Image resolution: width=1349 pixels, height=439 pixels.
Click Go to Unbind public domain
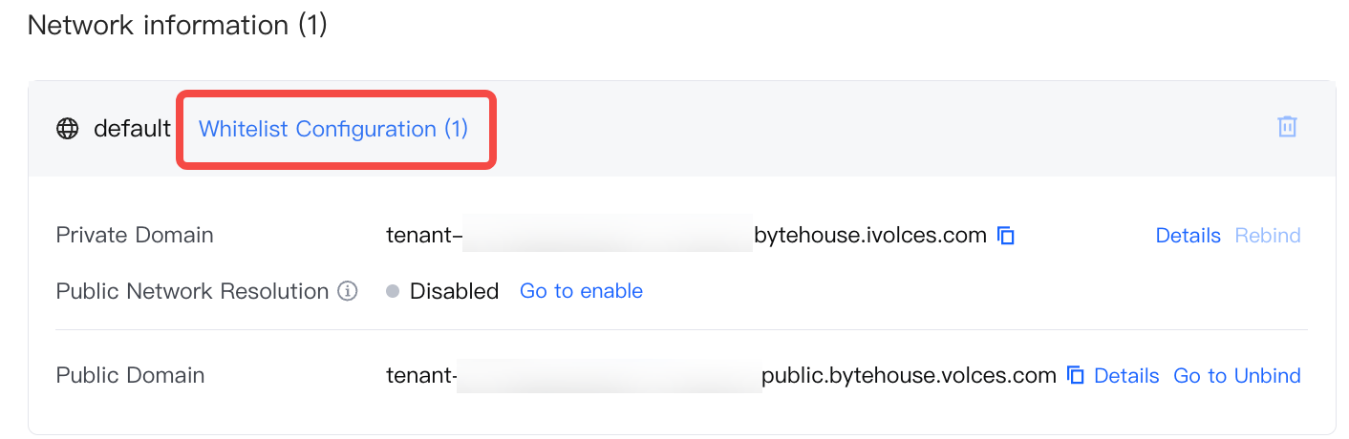1237,376
